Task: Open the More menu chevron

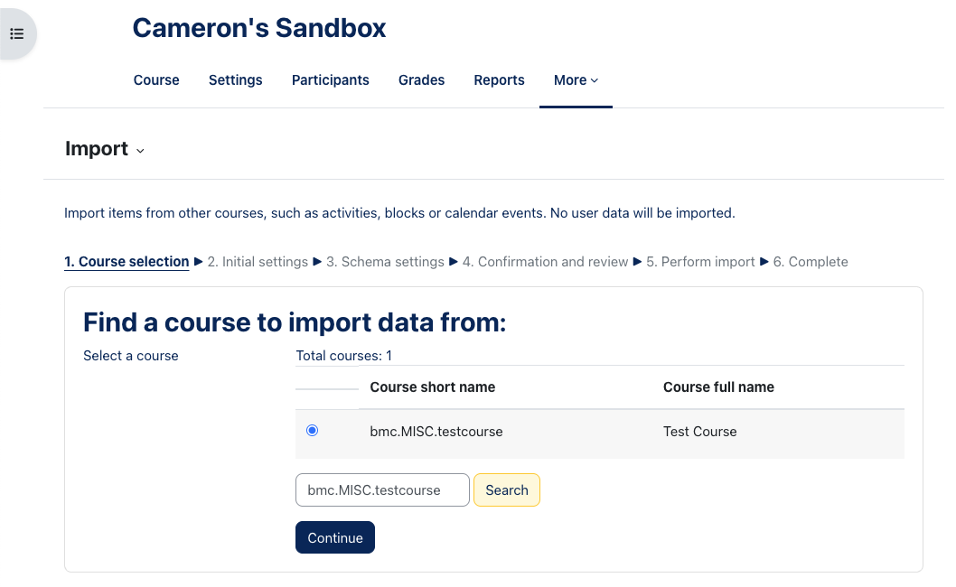Action: tap(595, 80)
